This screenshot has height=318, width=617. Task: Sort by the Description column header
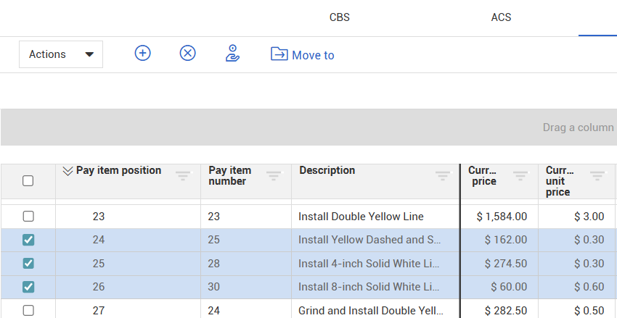pyautogui.click(x=327, y=171)
